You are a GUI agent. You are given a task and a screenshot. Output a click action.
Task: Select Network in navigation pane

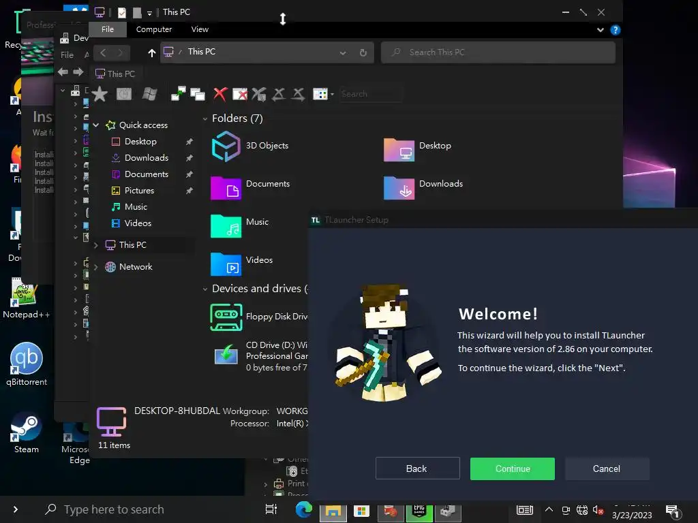136,267
